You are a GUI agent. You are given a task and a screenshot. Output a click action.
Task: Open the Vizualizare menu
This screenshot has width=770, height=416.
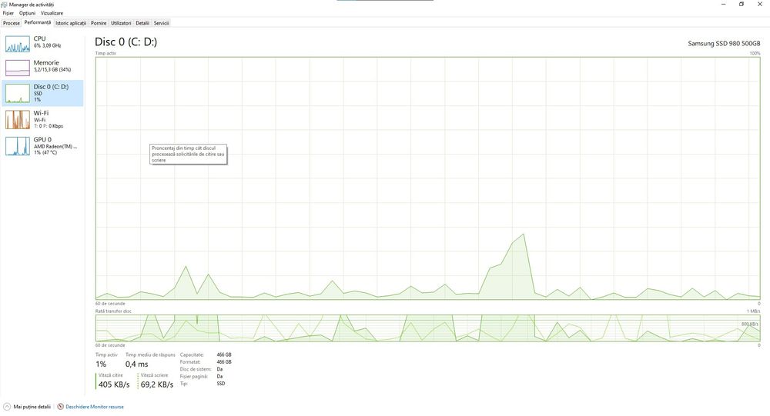click(52, 13)
